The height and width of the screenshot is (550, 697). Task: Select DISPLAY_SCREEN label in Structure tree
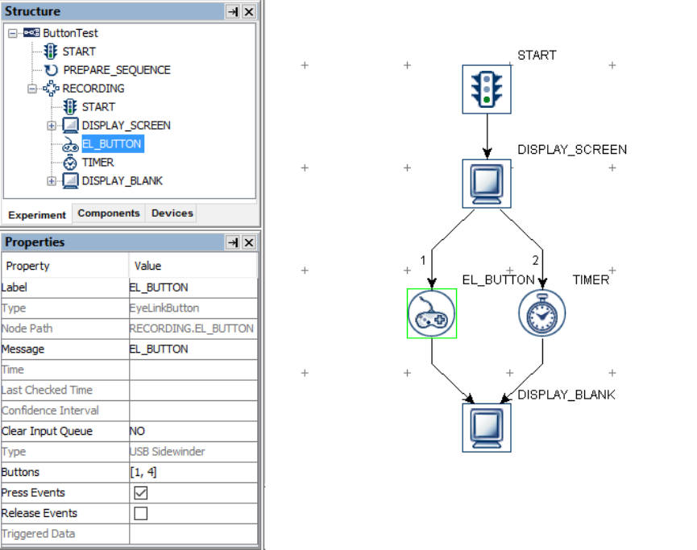point(127,126)
